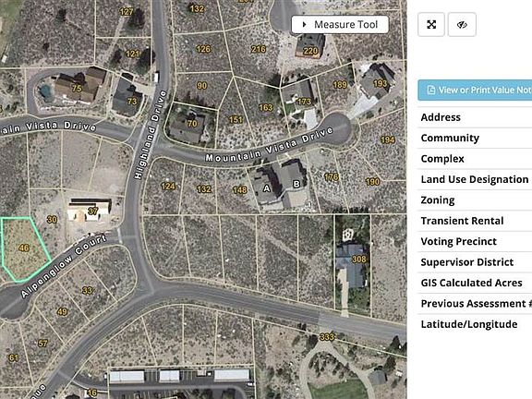This screenshot has height=399, width=532.
Task: Click parcel label 124
Action: tap(168, 186)
